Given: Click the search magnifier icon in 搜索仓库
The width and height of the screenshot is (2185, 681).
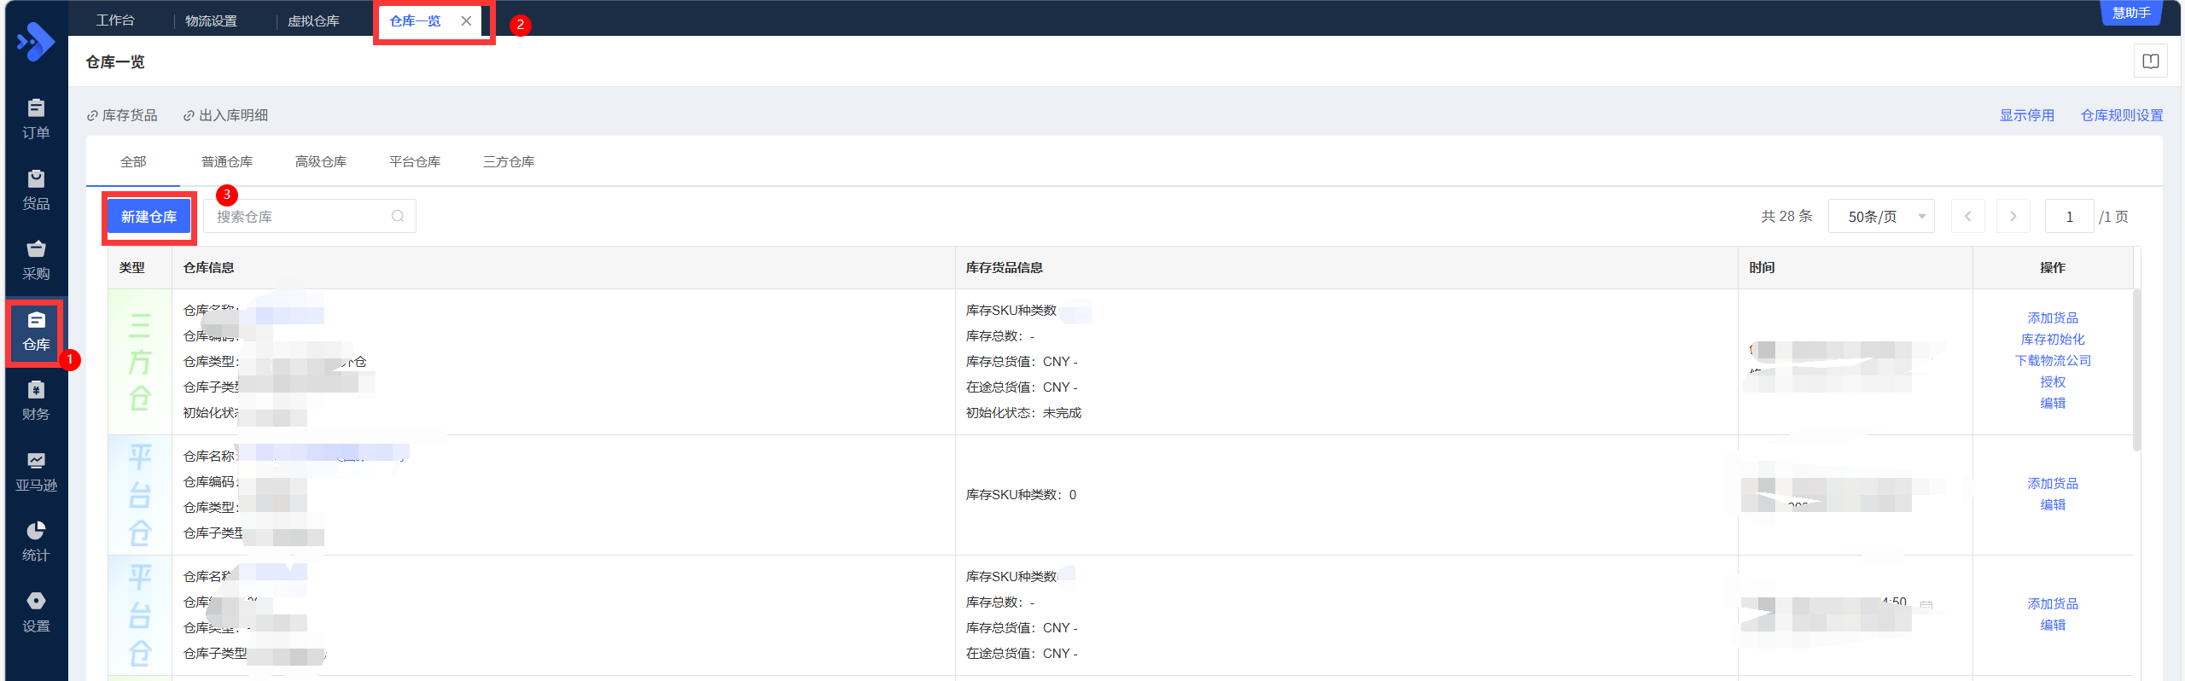Looking at the screenshot, I should (x=398, y=217).
